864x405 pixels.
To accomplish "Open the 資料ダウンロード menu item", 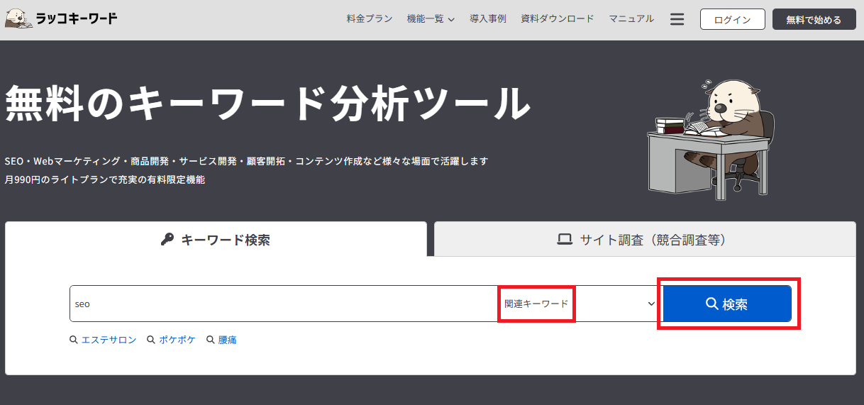I will point(558,19).
